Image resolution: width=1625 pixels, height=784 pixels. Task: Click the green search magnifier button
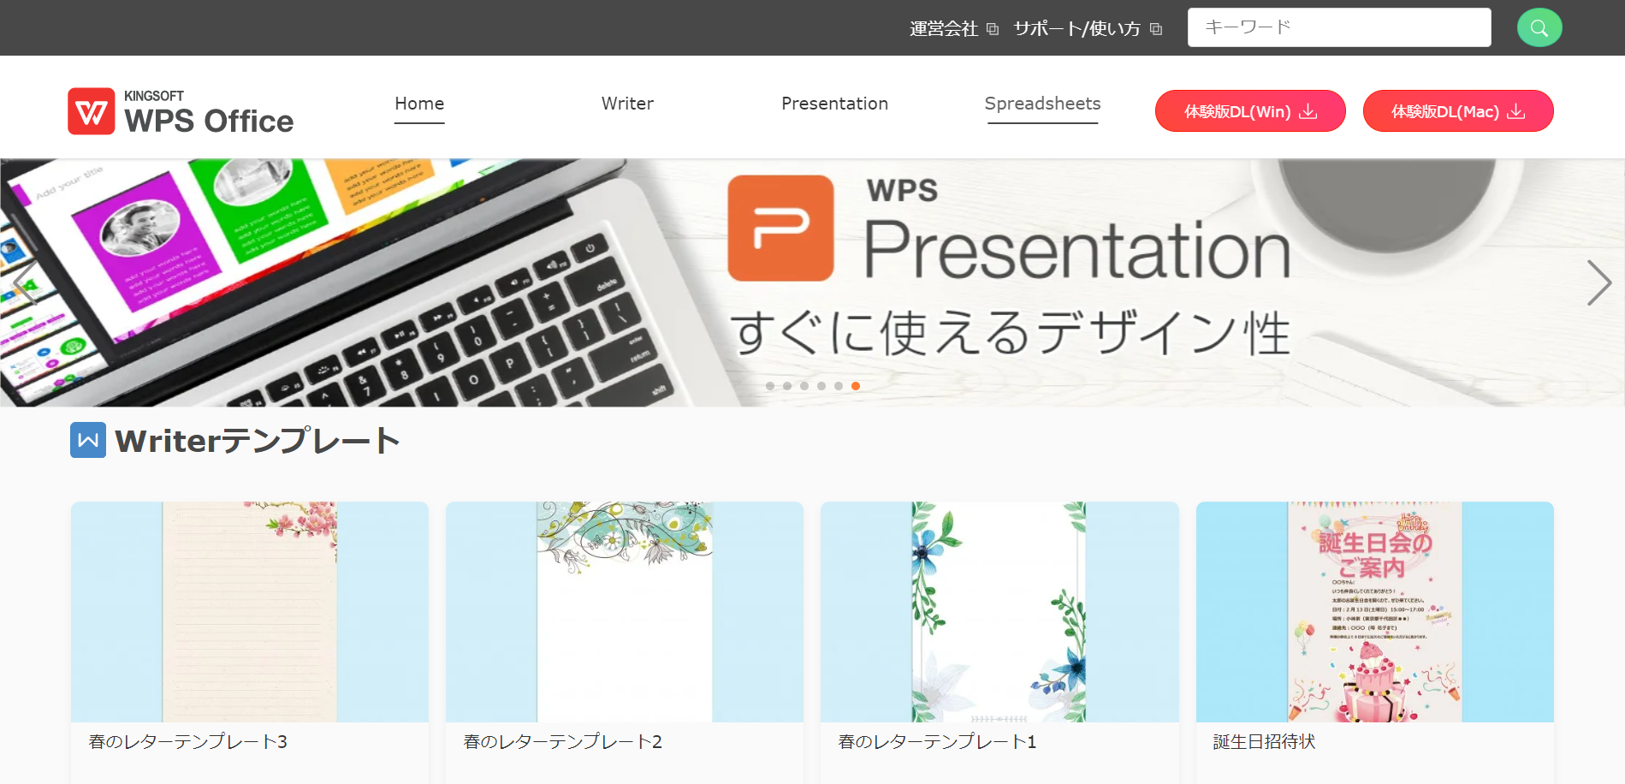tap(1539, 28)
